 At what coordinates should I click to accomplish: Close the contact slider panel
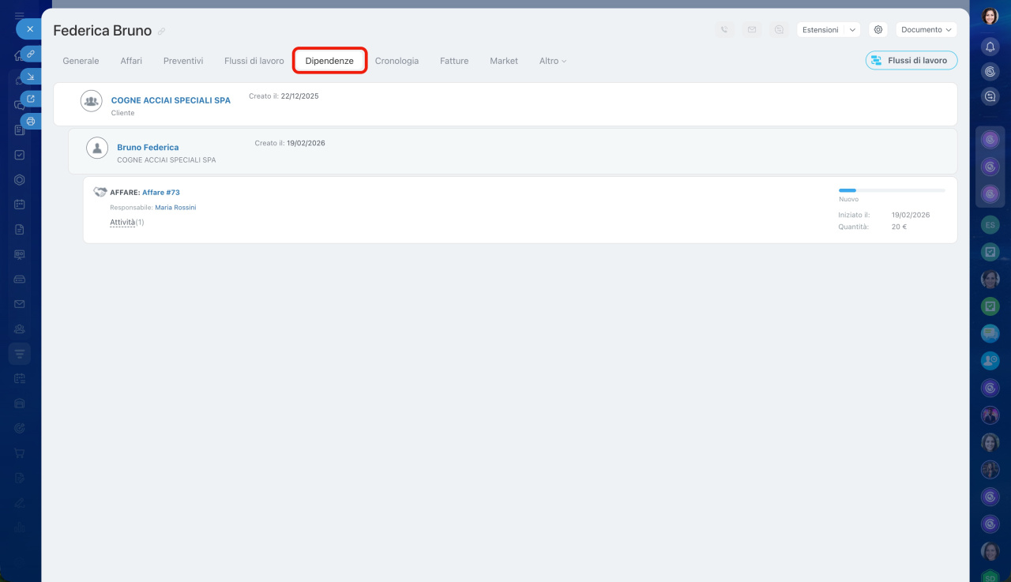click(29, 29)
